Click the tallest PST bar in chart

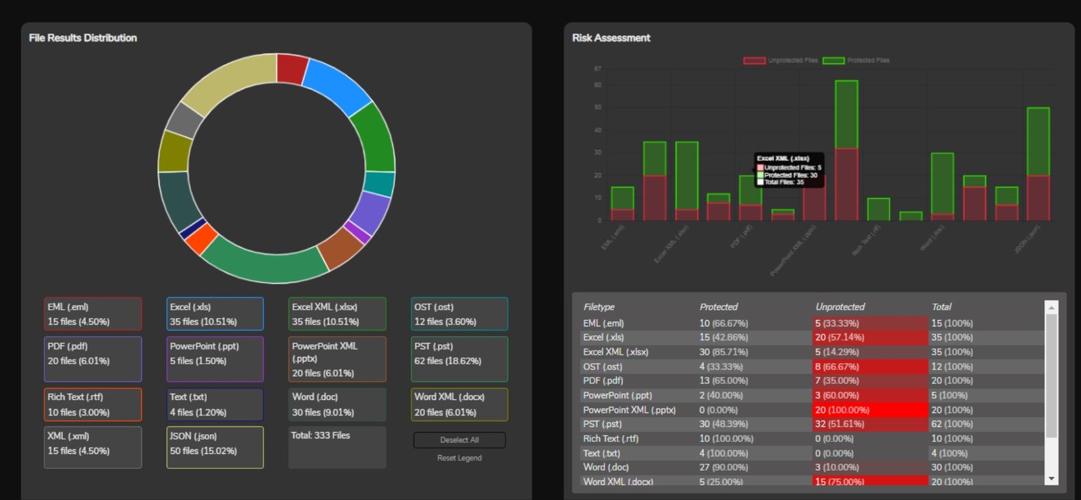847,151
